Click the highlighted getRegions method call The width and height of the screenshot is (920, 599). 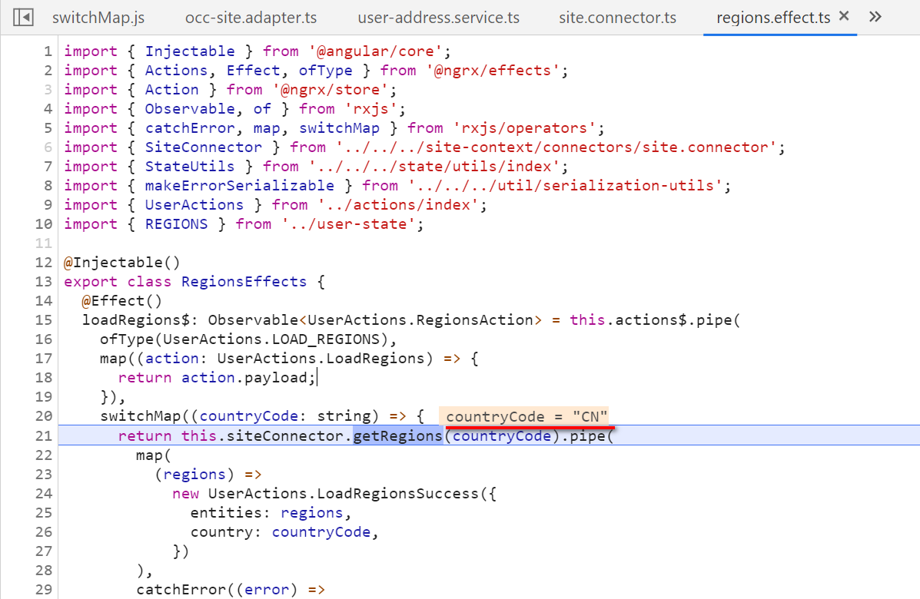(398, 435)
